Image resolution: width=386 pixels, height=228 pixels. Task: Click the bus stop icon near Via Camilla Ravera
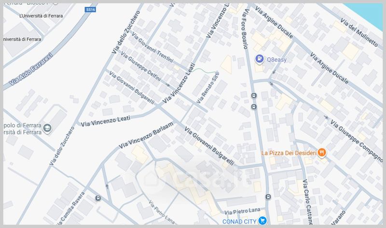[98, 198]
